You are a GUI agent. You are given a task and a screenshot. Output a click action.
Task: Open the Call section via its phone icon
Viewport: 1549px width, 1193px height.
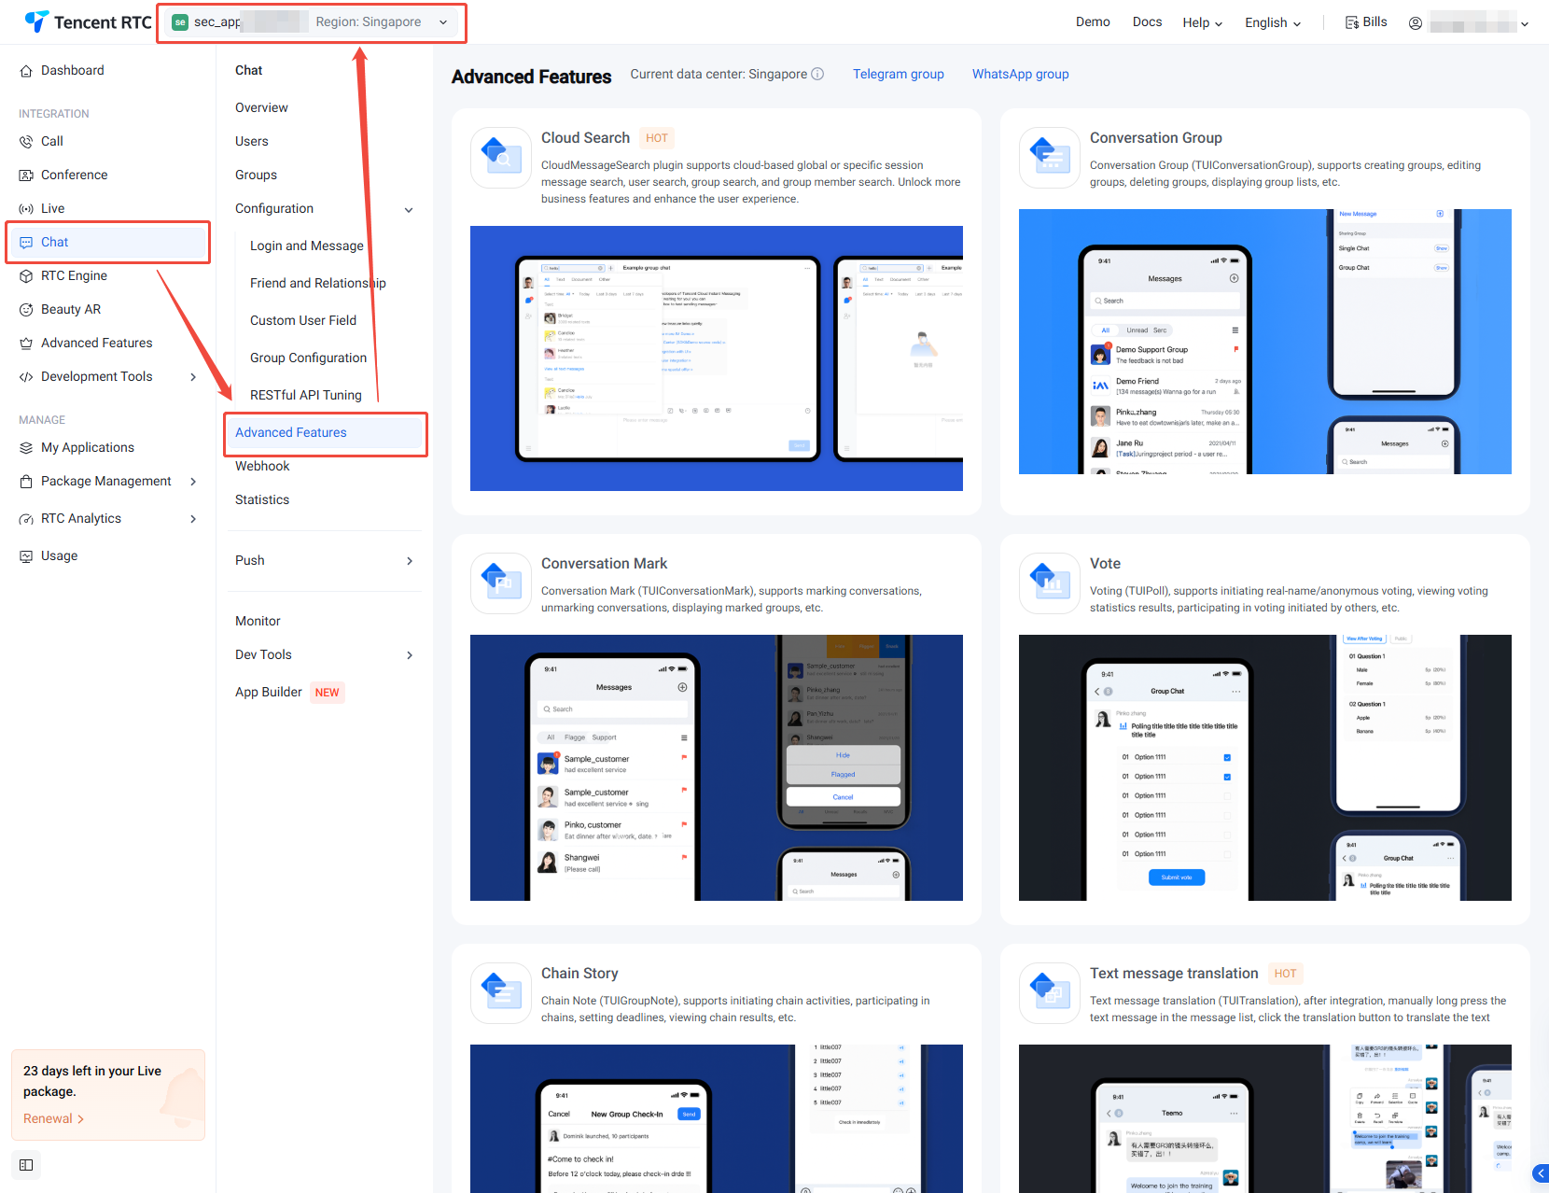click(26, 142)
